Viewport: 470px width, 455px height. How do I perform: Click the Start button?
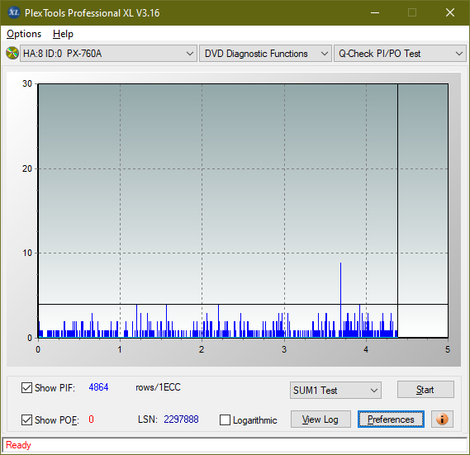(425, 390)
